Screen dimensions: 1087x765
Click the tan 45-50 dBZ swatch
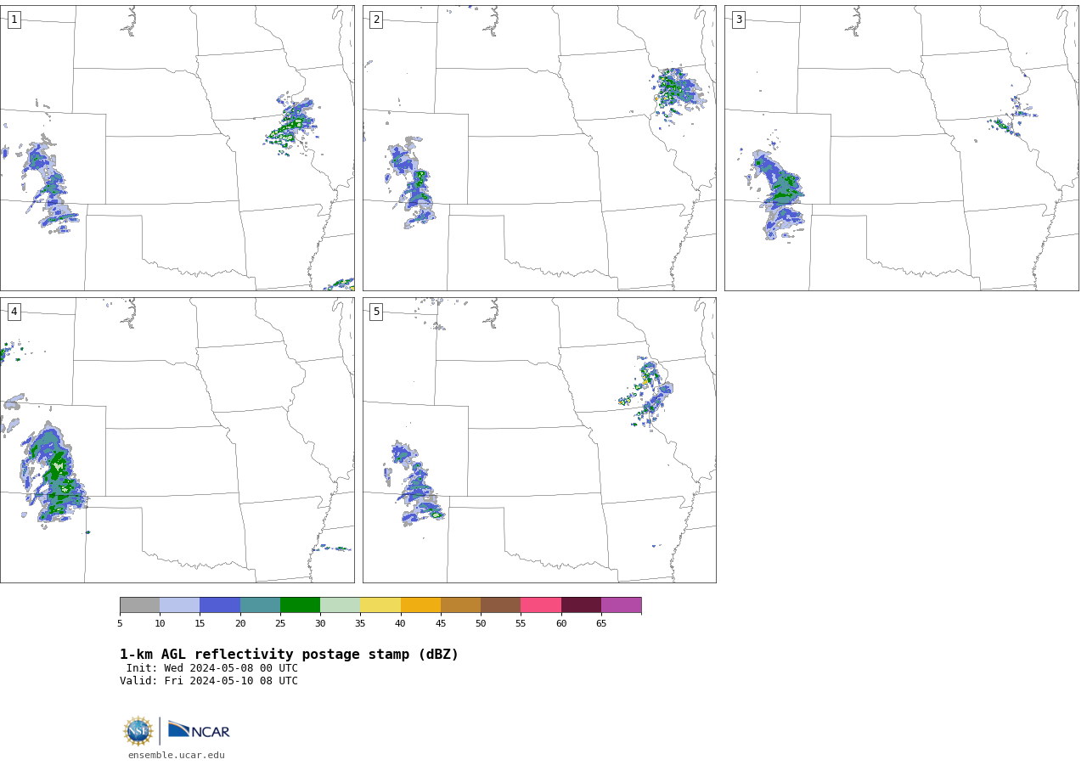pyautogui.click(x=460, y=605)
